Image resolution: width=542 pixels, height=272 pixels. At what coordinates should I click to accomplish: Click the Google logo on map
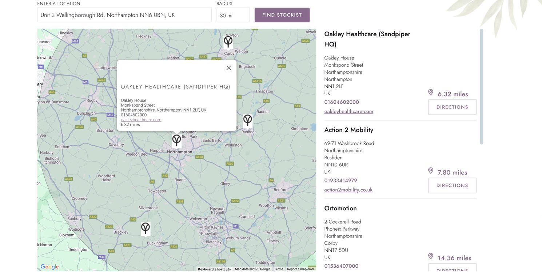pos(50,267)
